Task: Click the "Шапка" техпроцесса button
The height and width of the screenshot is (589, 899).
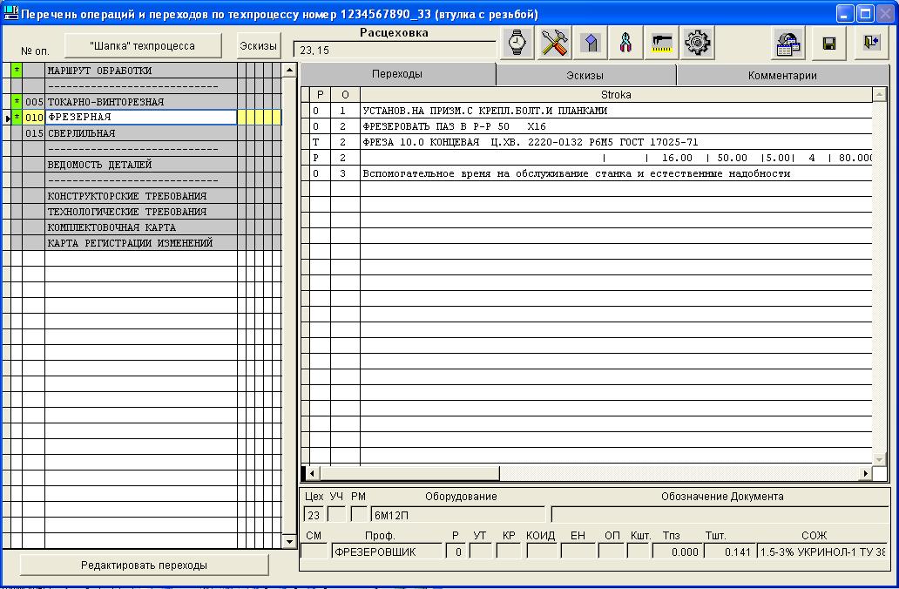Action: [x=143, y=45]
